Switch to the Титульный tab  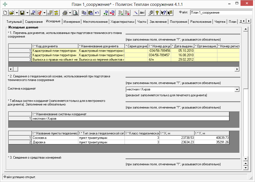coord(14,22)
